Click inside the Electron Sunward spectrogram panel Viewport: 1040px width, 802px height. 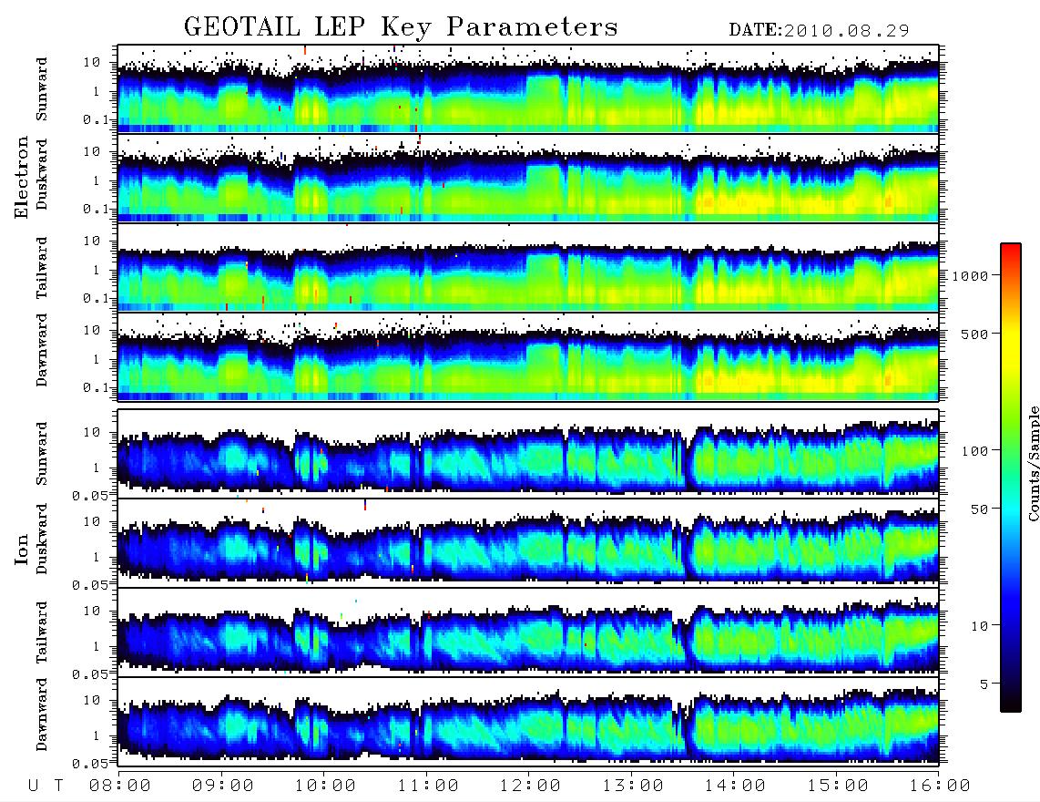point(528,88)
